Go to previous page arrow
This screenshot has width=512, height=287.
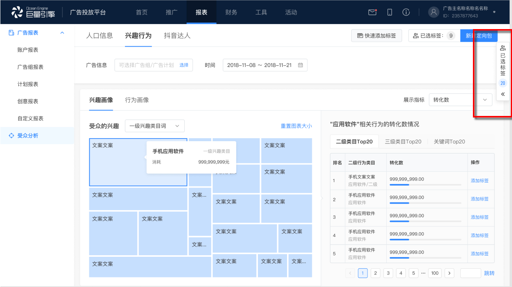click(350, 273)
